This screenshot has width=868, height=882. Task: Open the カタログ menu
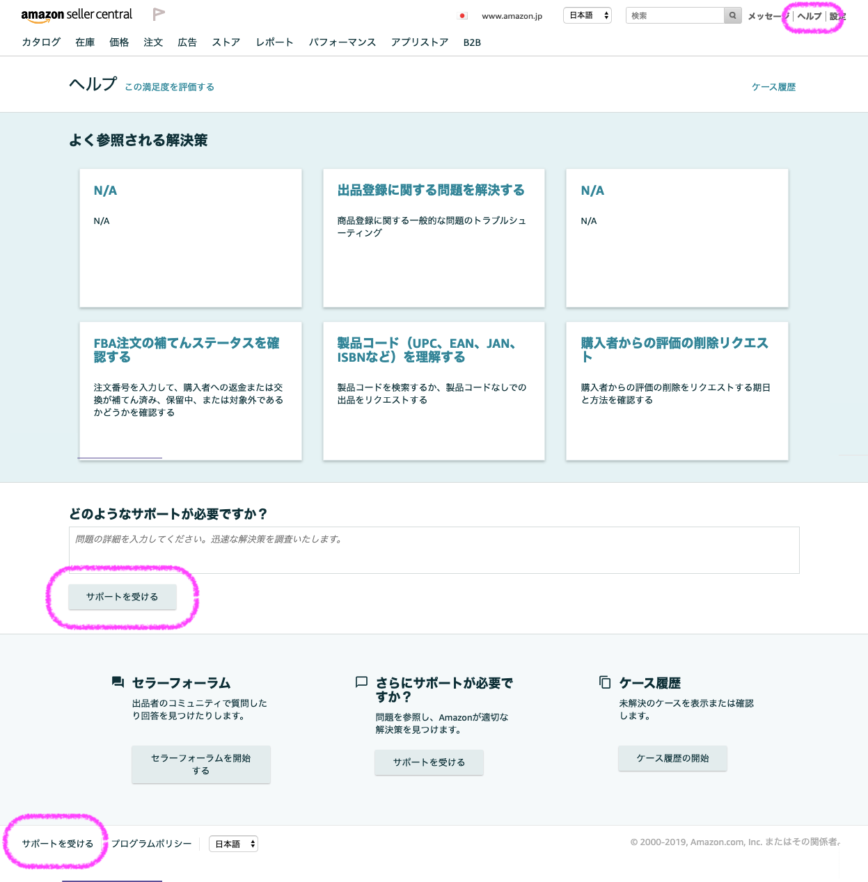pos(41,42)
